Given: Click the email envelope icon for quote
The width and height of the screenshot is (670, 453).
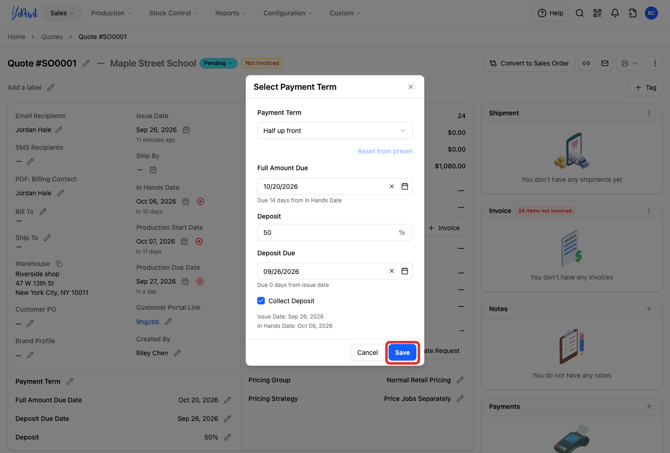Looking at the screenshot, I should coord(605,63).
